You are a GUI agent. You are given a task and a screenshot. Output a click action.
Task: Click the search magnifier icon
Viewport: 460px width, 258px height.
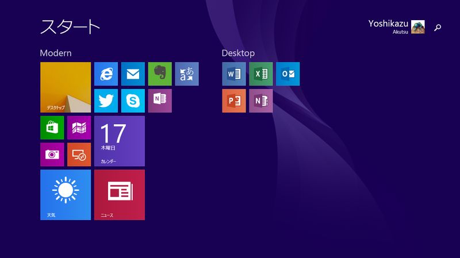(x=438, y=28)
